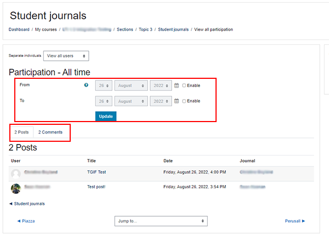Open the From date calendar picker
Screen dimensions: 329x242
[177, 85]
